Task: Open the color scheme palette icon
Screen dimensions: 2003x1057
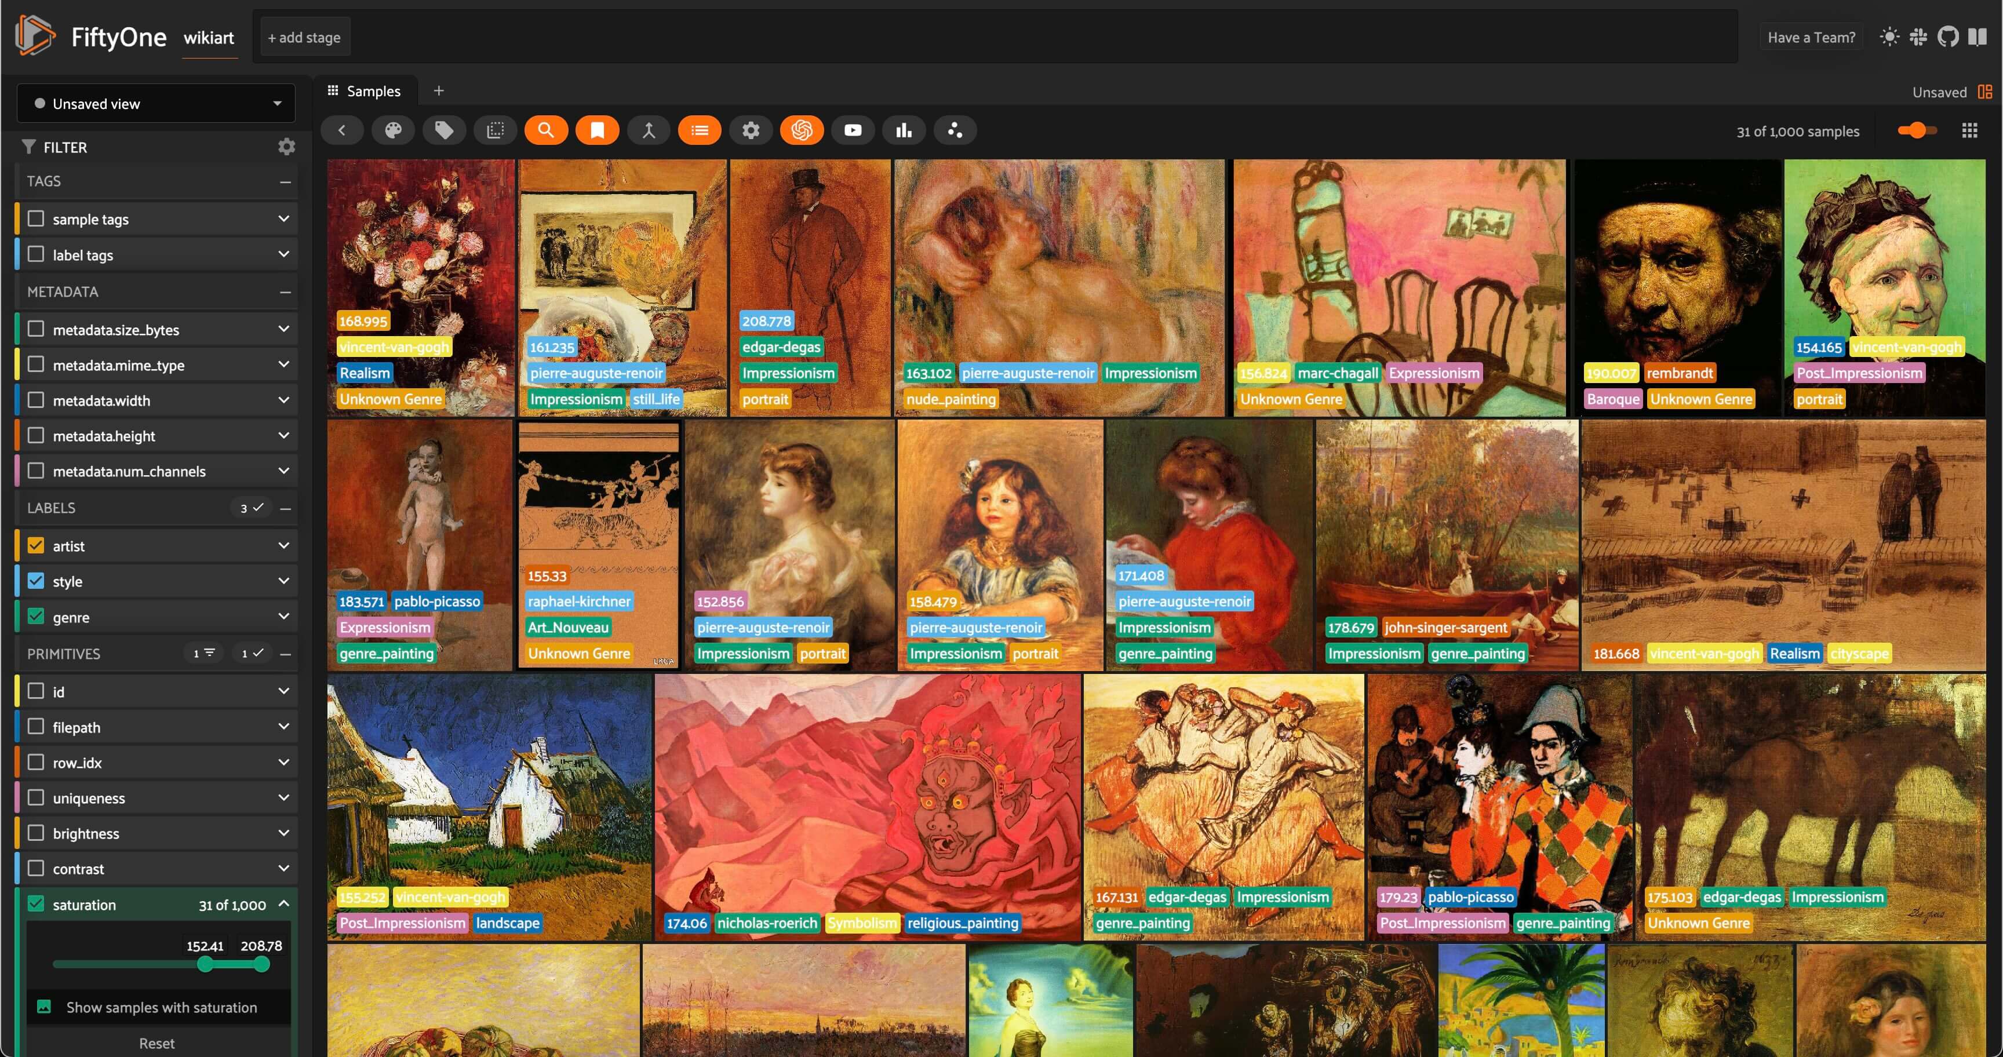Action: [x=394, y=130]
